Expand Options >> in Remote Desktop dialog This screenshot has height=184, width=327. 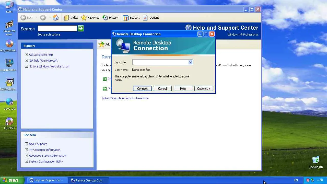click(204, 89)
